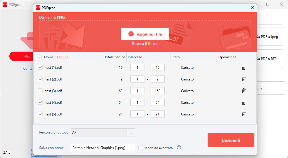Click the Totale pagine column header
This screenshot has height=158, width=288.
point(115,57)
